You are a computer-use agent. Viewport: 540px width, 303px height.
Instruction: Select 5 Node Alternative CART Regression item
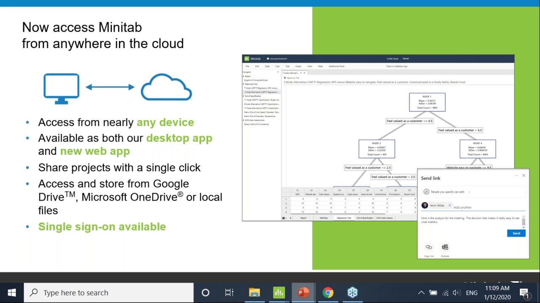click(x=261, y=92)
